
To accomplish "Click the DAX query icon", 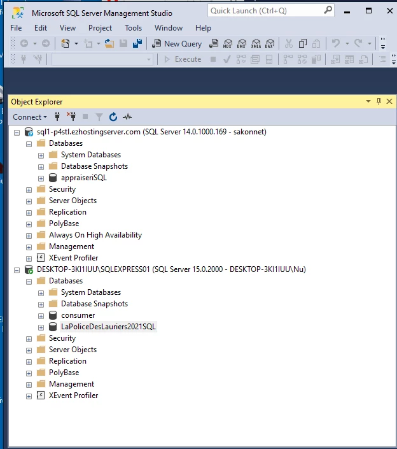I will [269, 43].
